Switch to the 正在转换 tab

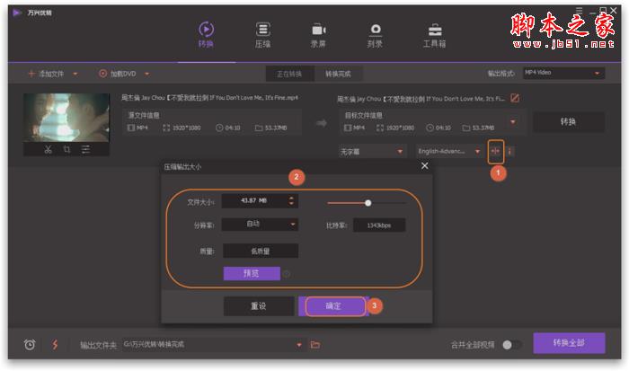point(289,74)
